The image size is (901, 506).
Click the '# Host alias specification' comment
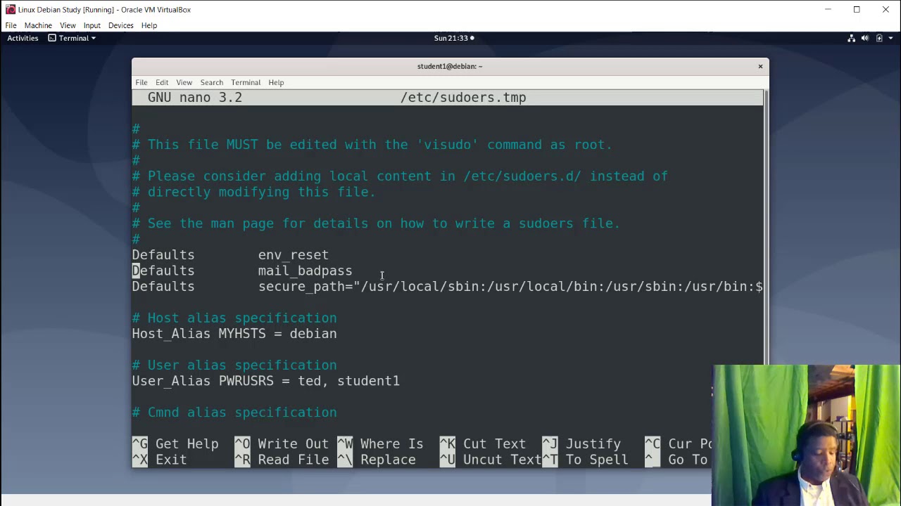pyautogui.click(x=234, y=318)
